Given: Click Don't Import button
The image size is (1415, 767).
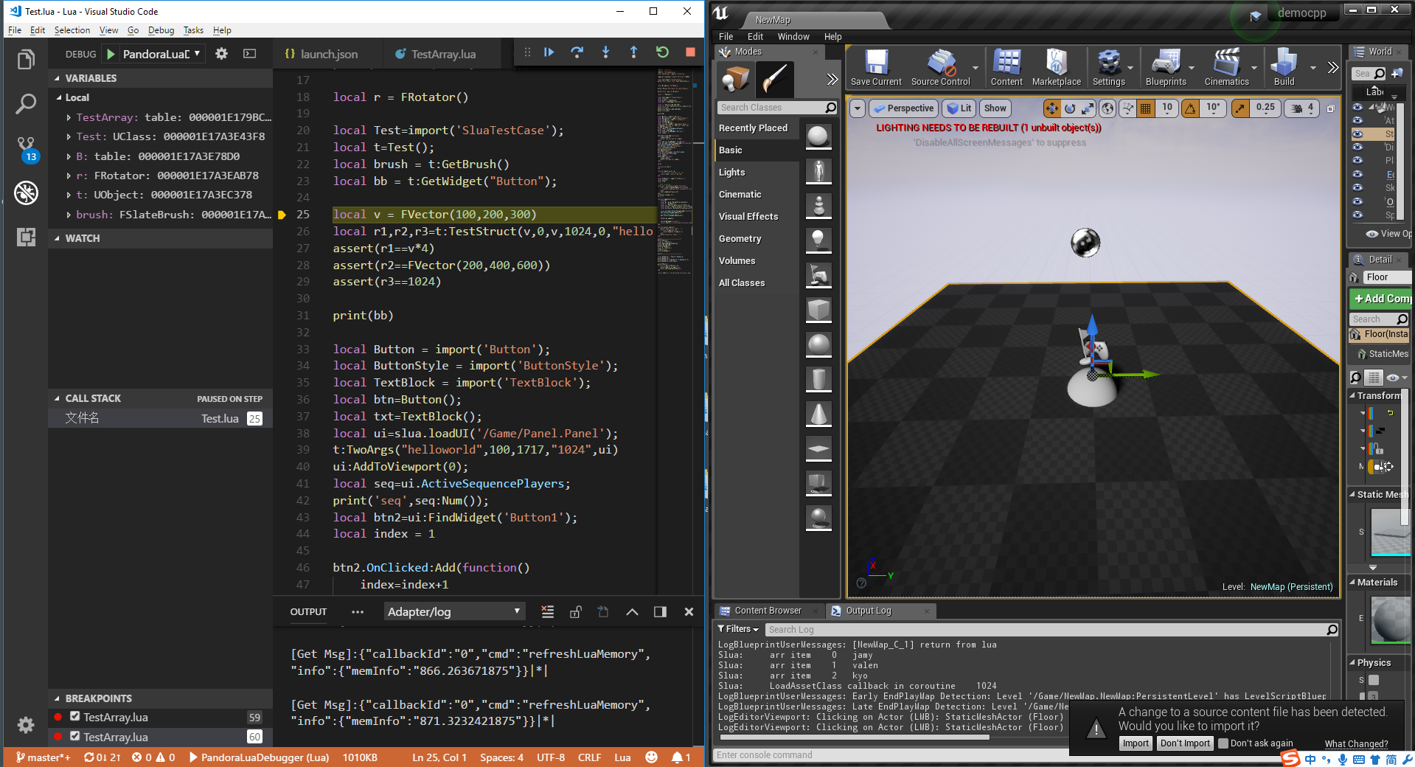Looking at the screenshot, I should pos(1185,743).
